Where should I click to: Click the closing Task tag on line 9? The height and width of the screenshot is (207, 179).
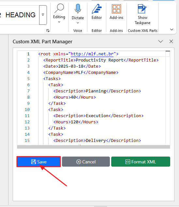click(x=57, y=103)
